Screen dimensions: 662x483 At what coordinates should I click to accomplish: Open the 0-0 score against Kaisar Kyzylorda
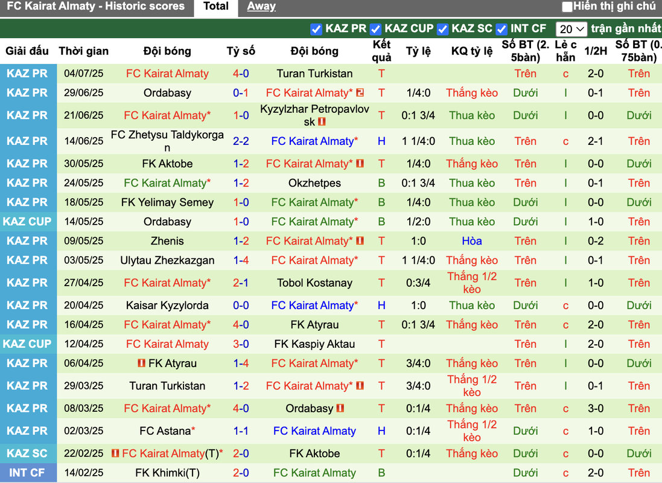(241, 305)
